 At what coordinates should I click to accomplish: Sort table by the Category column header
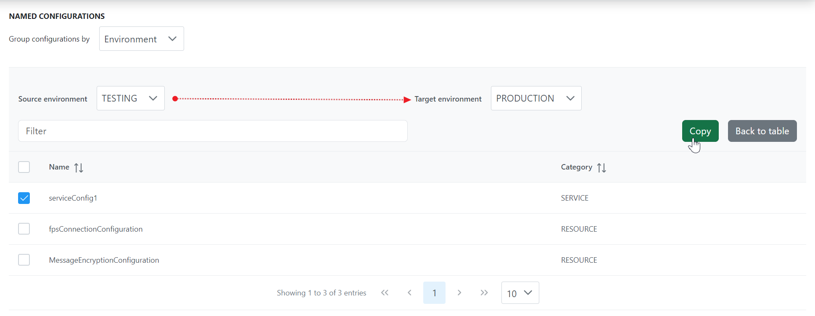coord(576,167)
